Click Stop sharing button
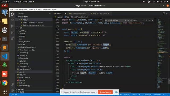 pos(105,92)
